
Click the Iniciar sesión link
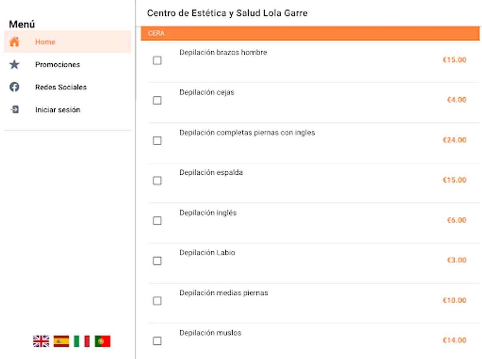pos(58,110)
